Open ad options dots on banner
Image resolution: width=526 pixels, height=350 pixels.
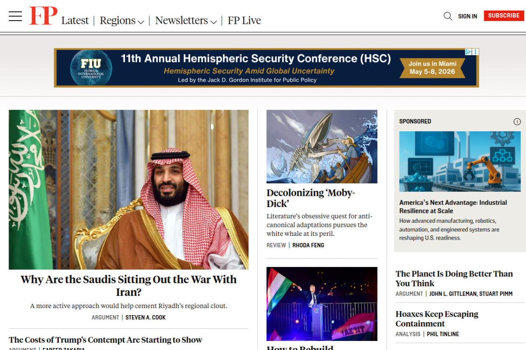click(x=475, y=52)
